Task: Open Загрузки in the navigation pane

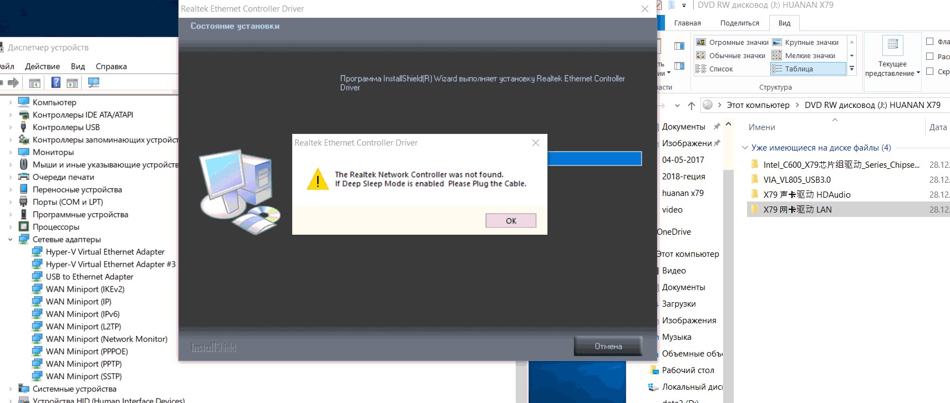Action: [679, 304]
